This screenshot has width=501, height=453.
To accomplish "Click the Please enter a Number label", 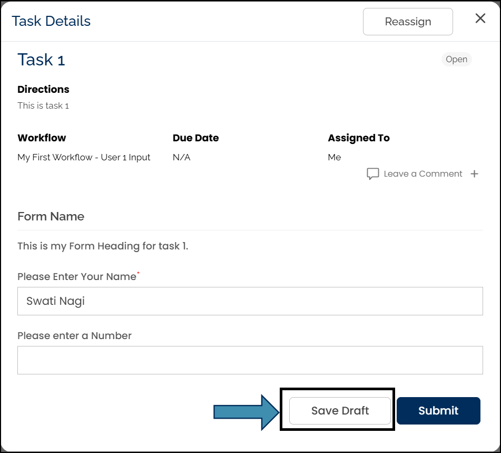I will 74,335.
